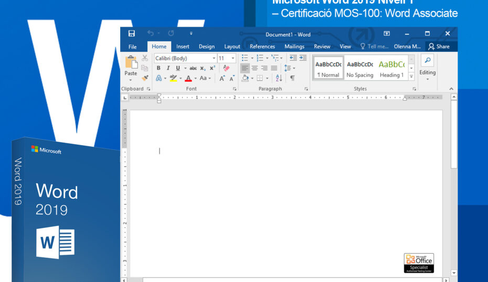Screen dimensions: 488x282
Task: Align text left
Action: click(245, 68)
